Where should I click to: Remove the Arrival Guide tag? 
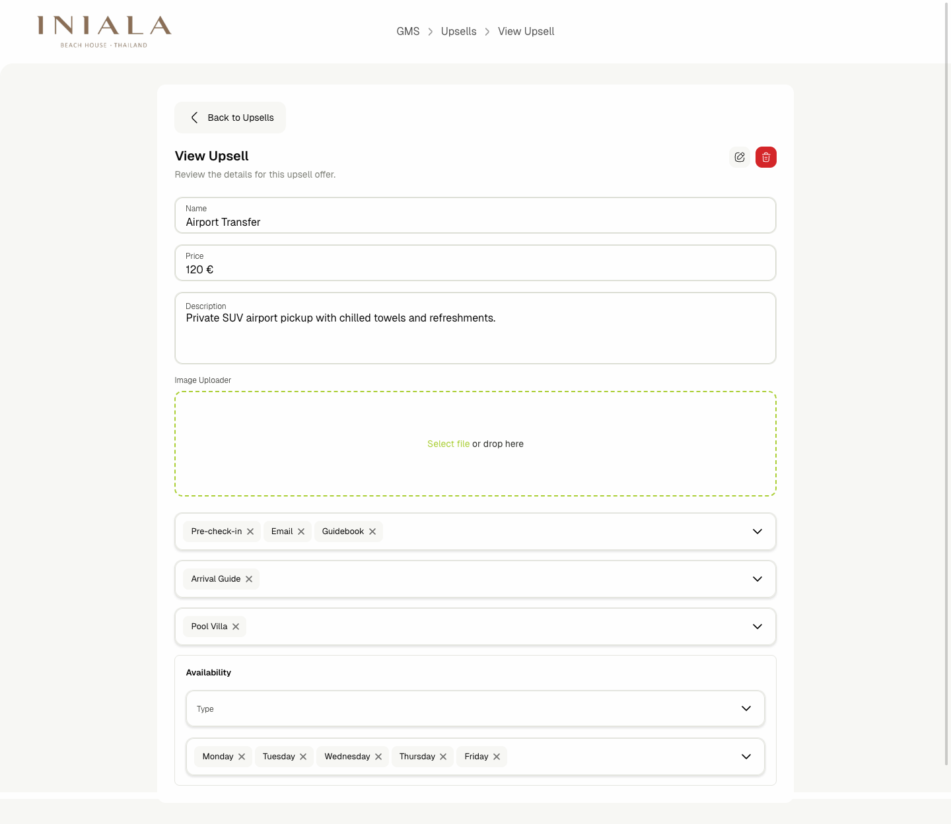pyautogui.click(x=249, y=578)
